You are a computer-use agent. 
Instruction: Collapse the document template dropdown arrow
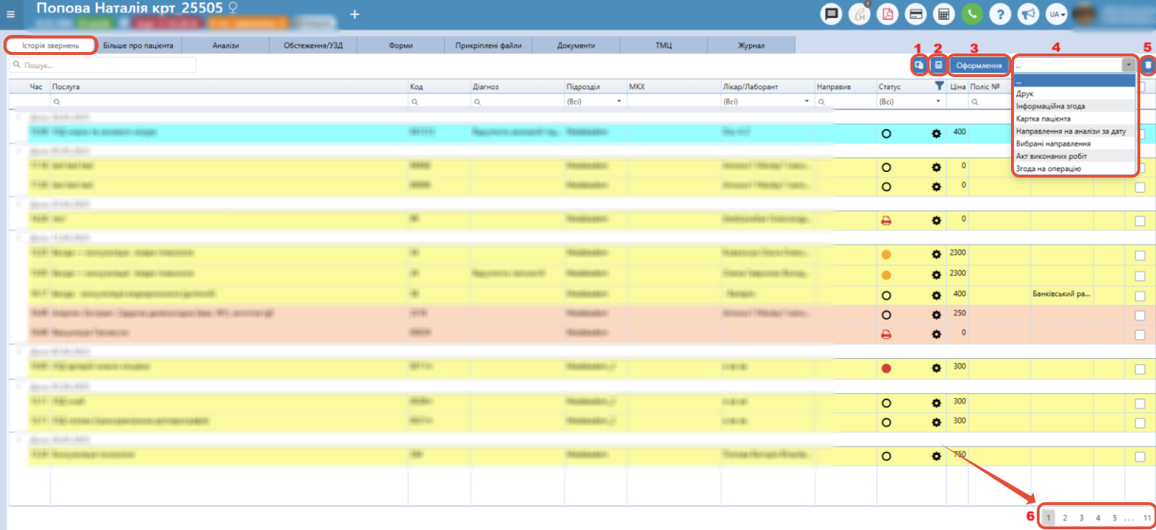[1128, 65]
